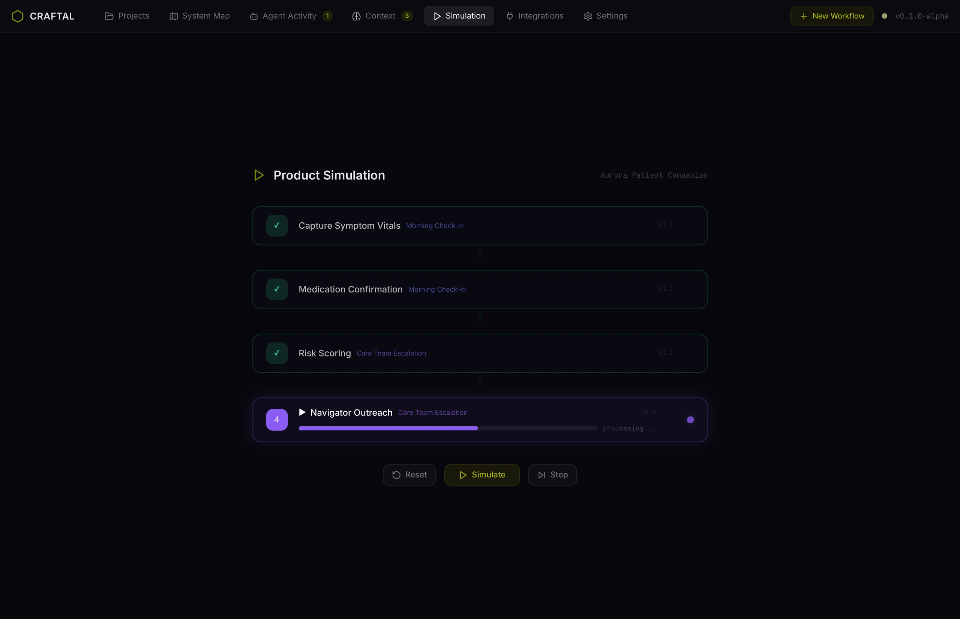Screen dimensions: 960x619
Task: Click the green online status dot beside version
Action: point(884,16)
